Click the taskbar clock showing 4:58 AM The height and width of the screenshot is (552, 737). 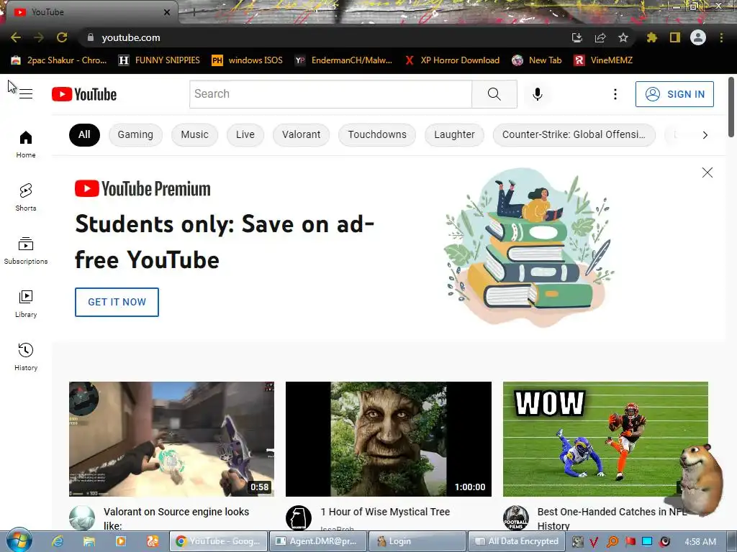click(700, 542)
